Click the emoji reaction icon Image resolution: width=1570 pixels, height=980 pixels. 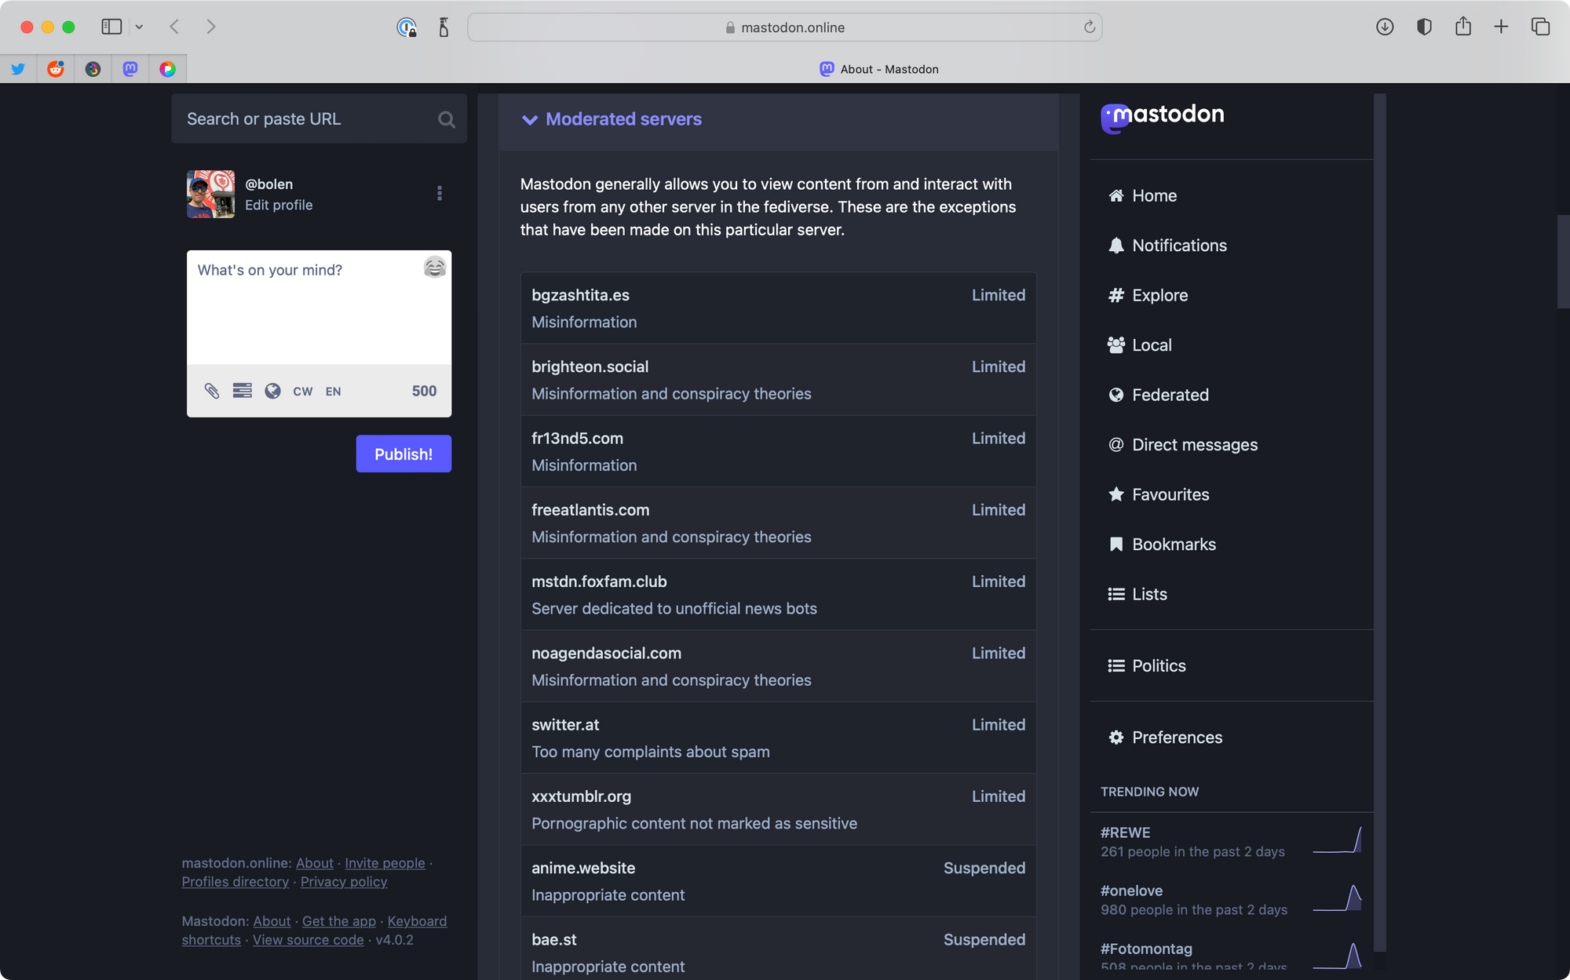click(x=435, y=267)
